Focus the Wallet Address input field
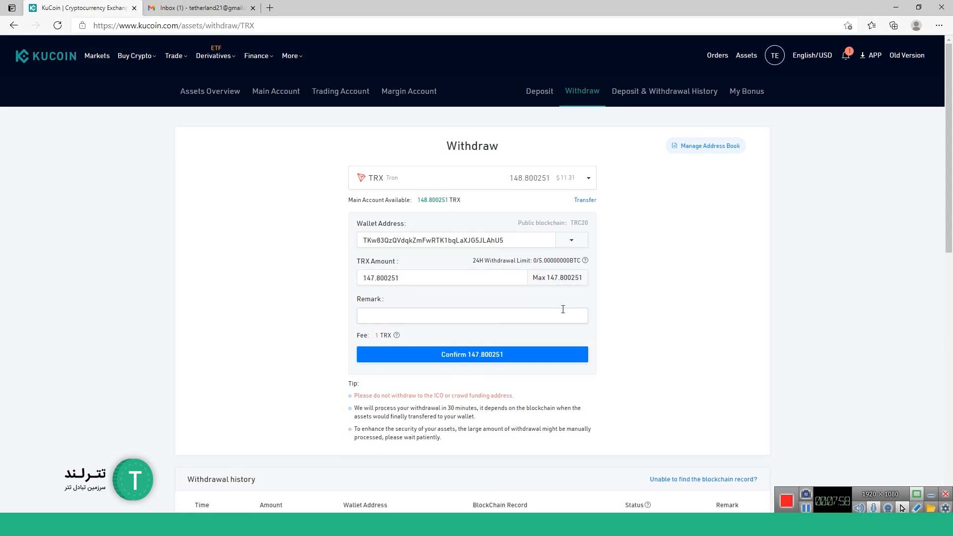The image size is (953, 536). [x=456, y=240]
